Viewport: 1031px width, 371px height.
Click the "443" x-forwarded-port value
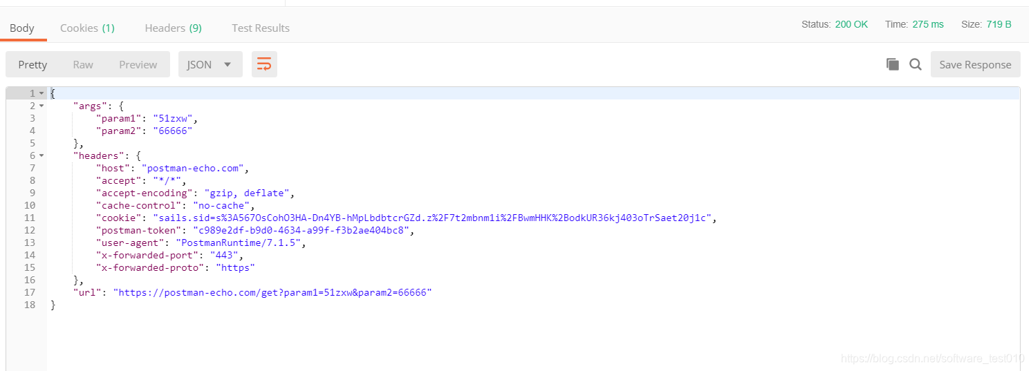[x=224, y=255]
